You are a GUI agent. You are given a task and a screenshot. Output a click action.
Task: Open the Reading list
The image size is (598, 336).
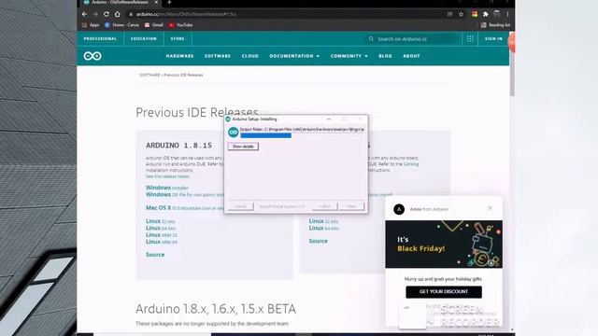coord(495,25)
